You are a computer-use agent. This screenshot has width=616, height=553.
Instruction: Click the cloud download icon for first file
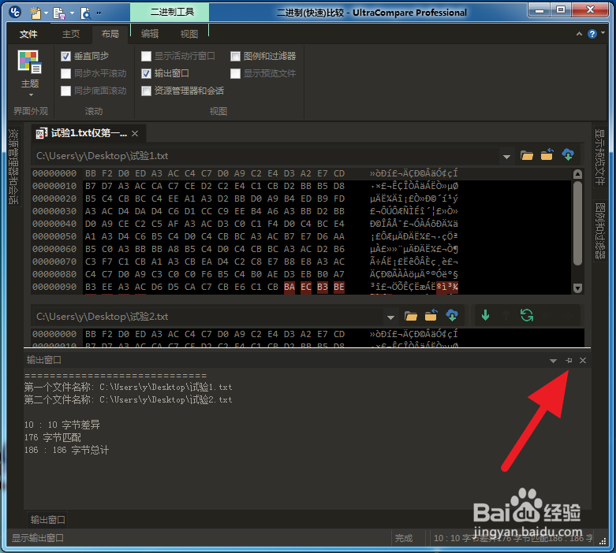(x=568, y=155)
